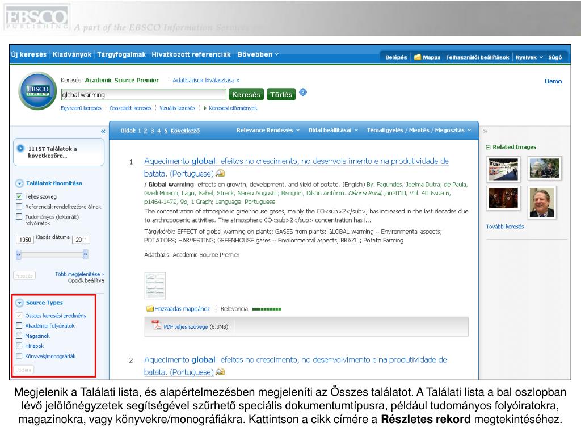Click the EBSCOhost logo

(x=37, y=91)
